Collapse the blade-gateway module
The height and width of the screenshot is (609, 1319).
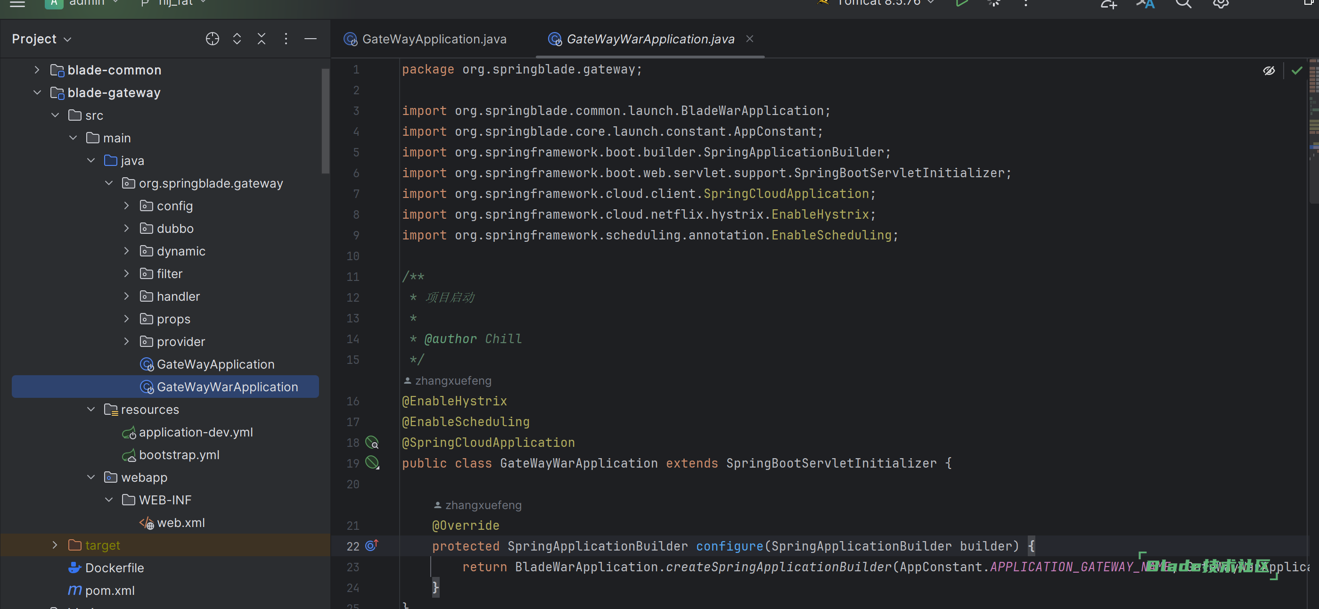coord(37,93)
